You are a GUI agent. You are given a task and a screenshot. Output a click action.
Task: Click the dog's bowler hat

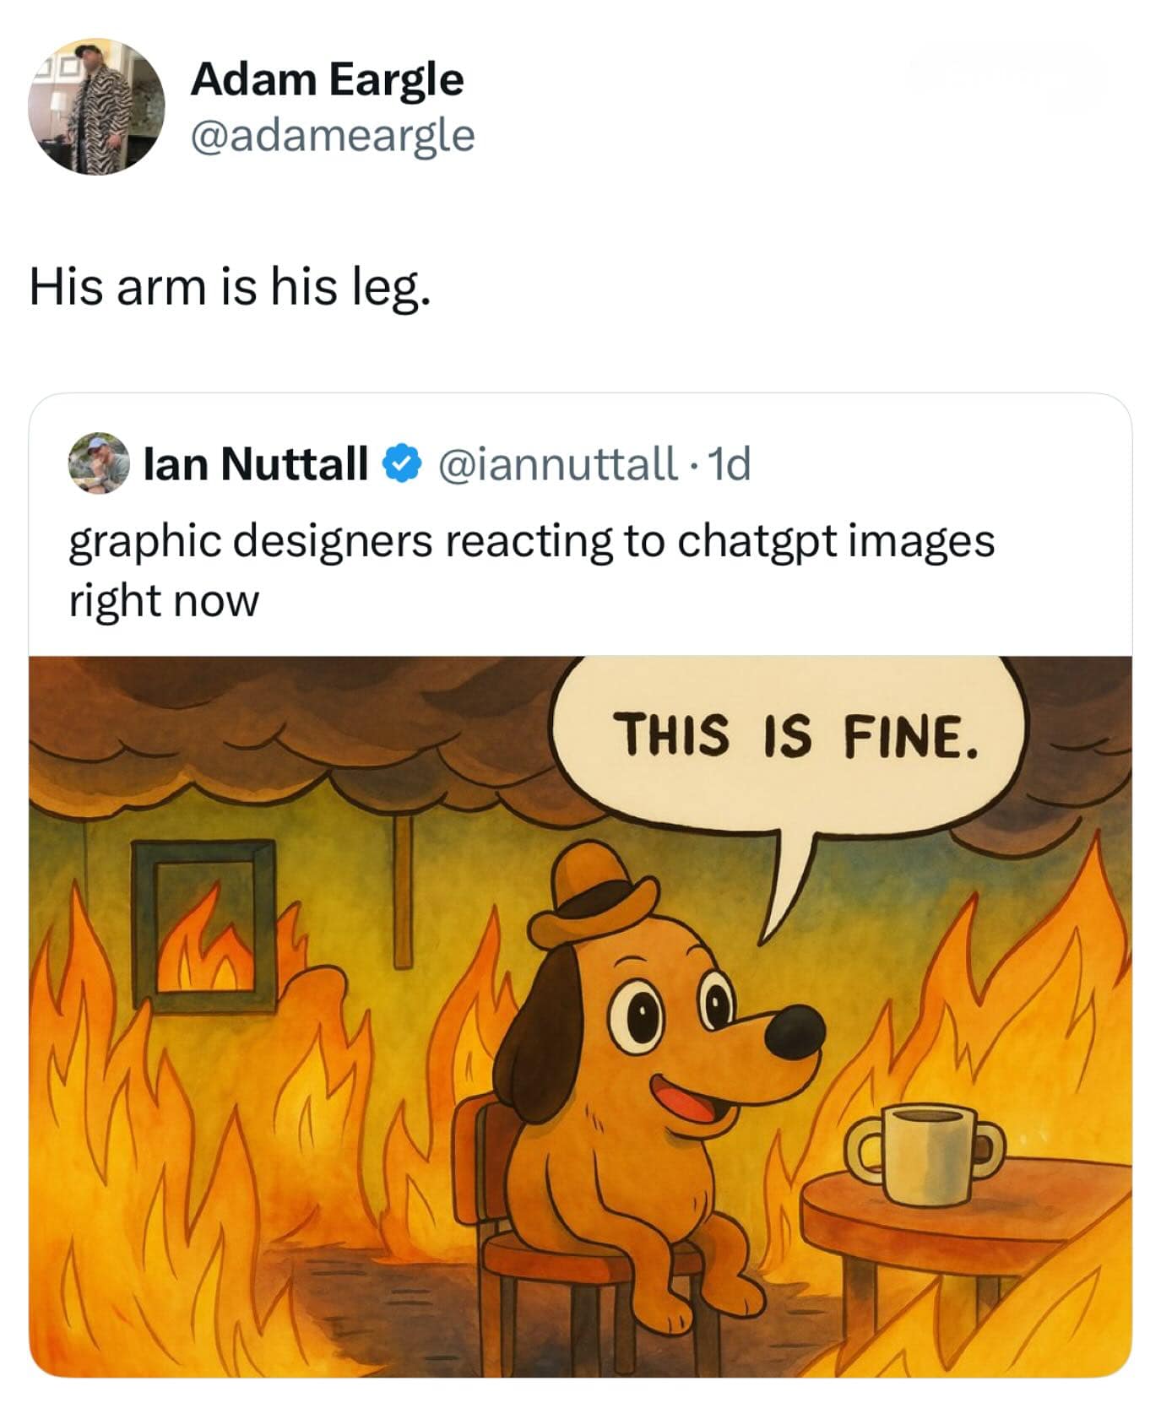[x=593, y=895]
